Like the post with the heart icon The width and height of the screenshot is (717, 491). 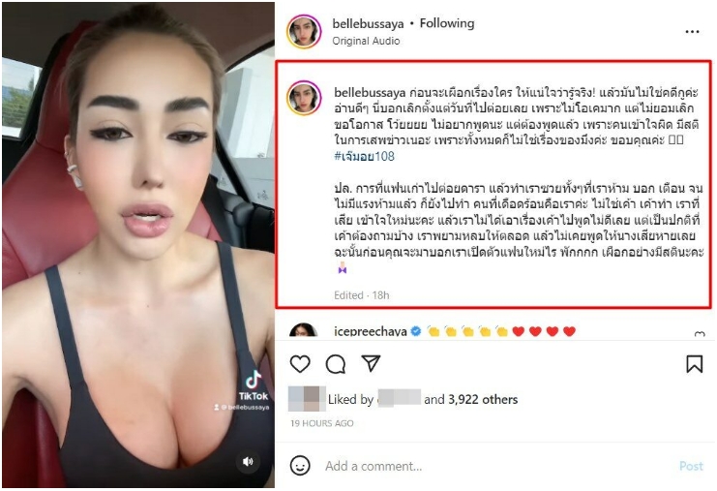pyautogui.click(x=300, y=364)
